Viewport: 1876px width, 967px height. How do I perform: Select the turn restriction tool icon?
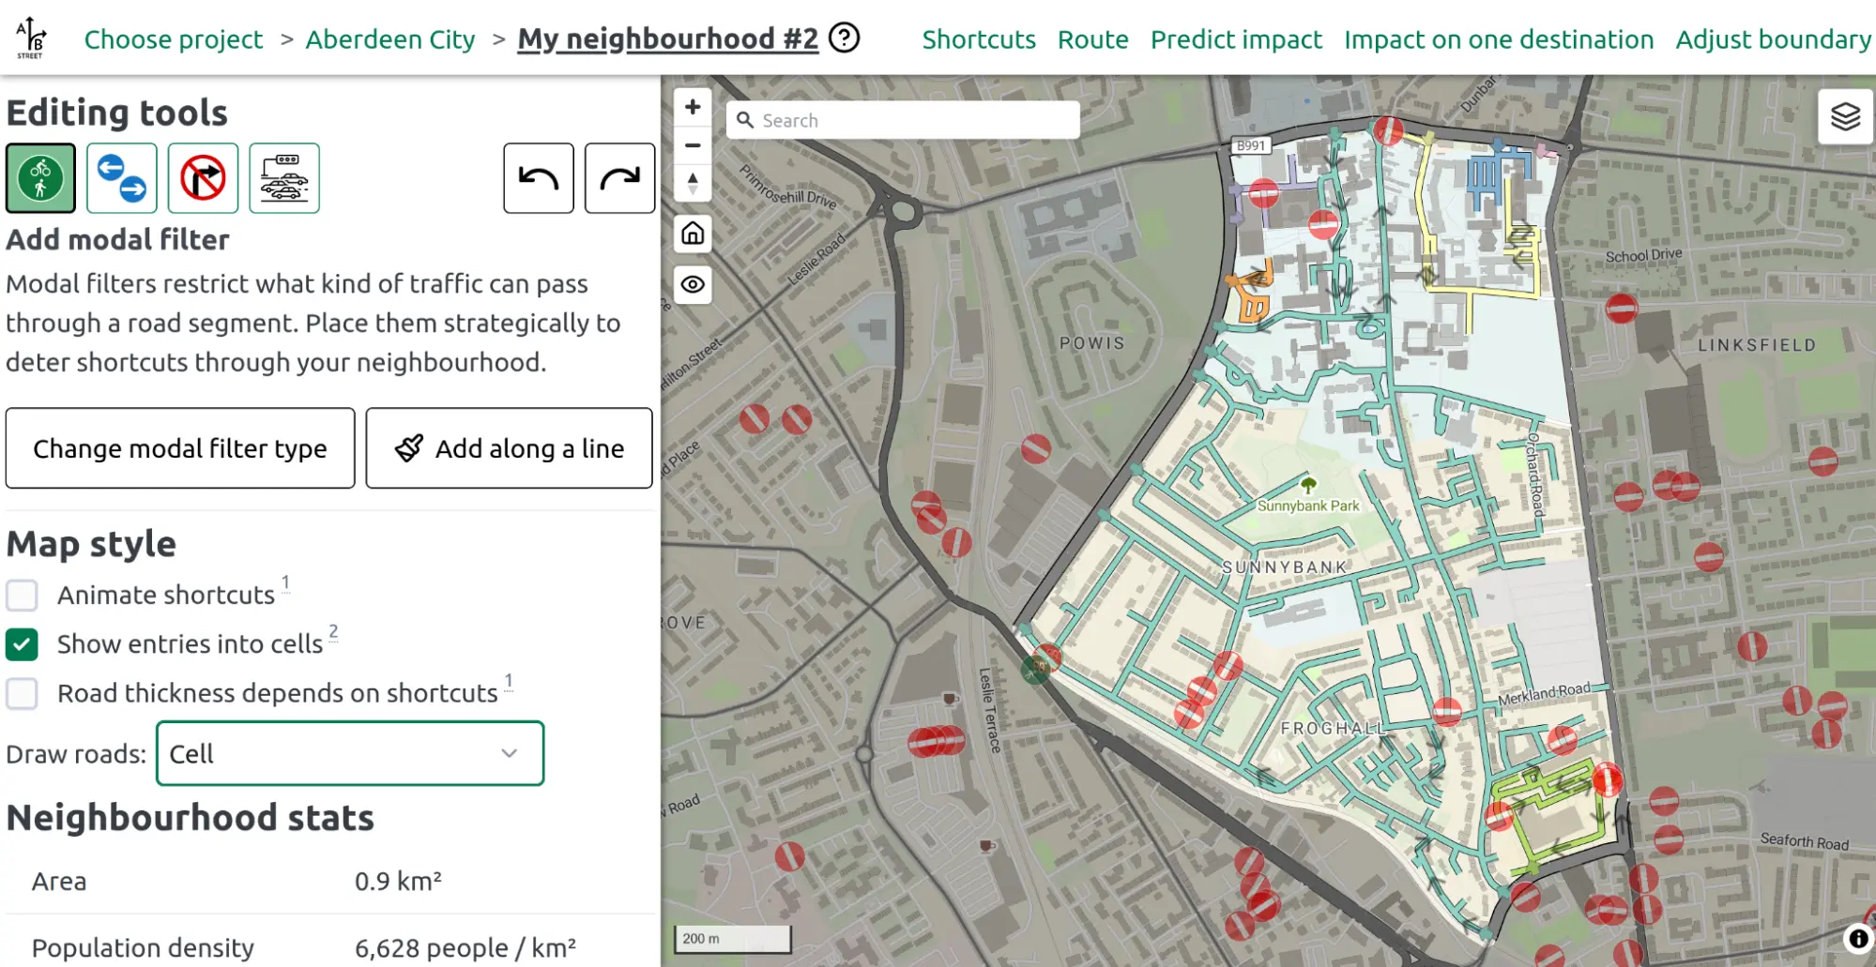[203, 178]
